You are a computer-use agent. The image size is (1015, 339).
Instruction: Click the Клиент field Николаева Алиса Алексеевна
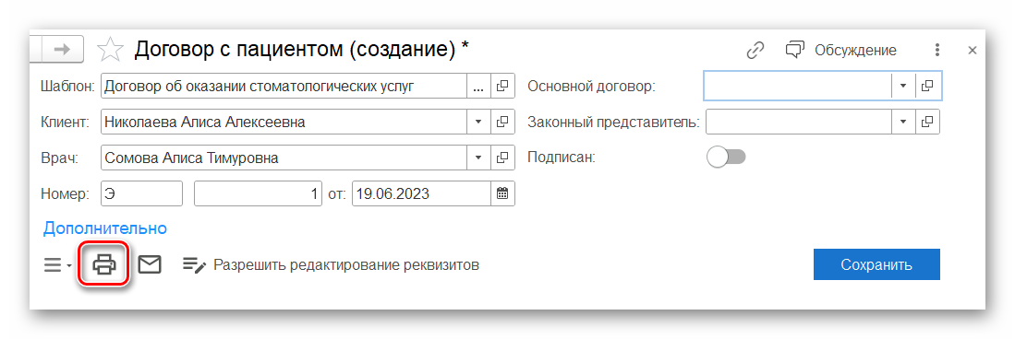[284, 122]
